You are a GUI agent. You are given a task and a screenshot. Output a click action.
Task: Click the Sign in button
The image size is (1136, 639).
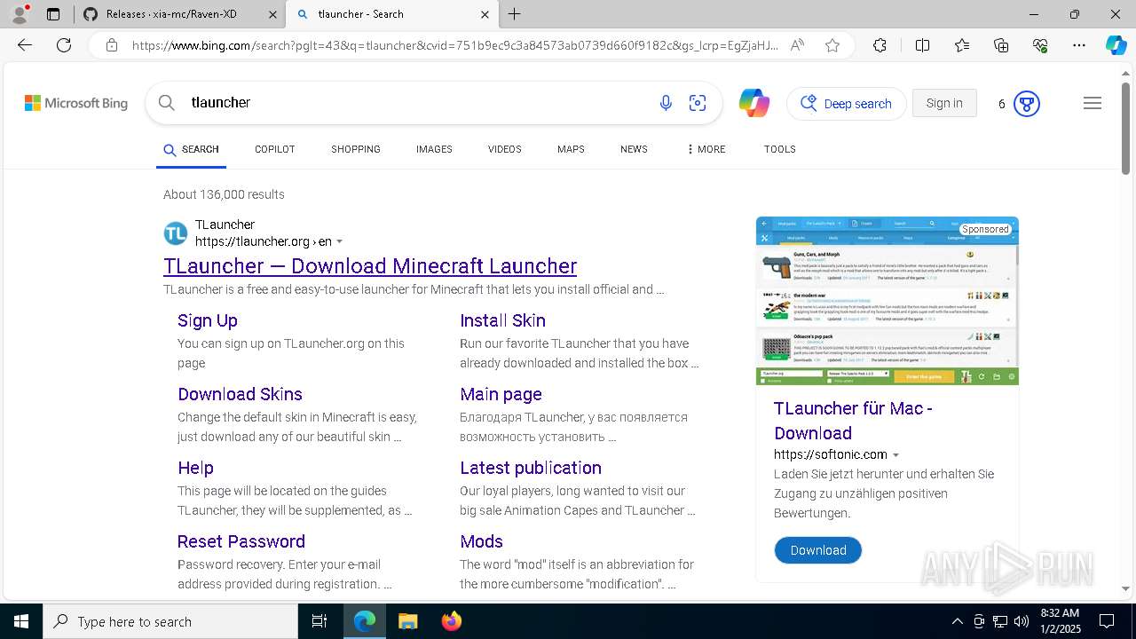click(x=944, y=103)
